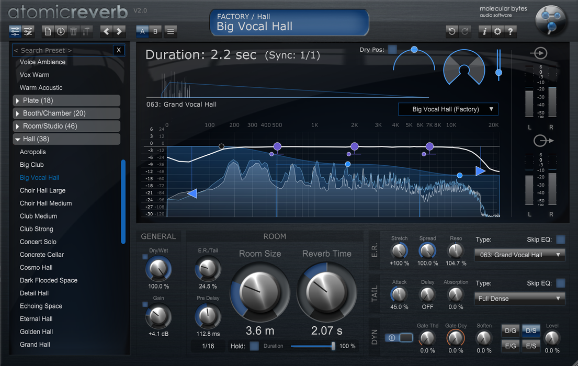Open the preset list menu icon
578x366 pixels.
170,31
